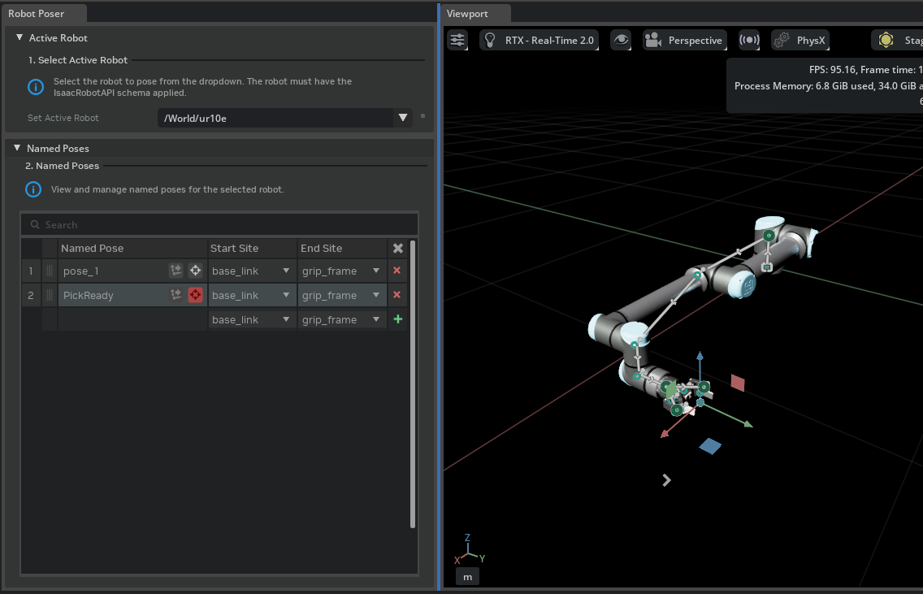
Task: Select the Viewport tab
Action: (x=467, y=13)
